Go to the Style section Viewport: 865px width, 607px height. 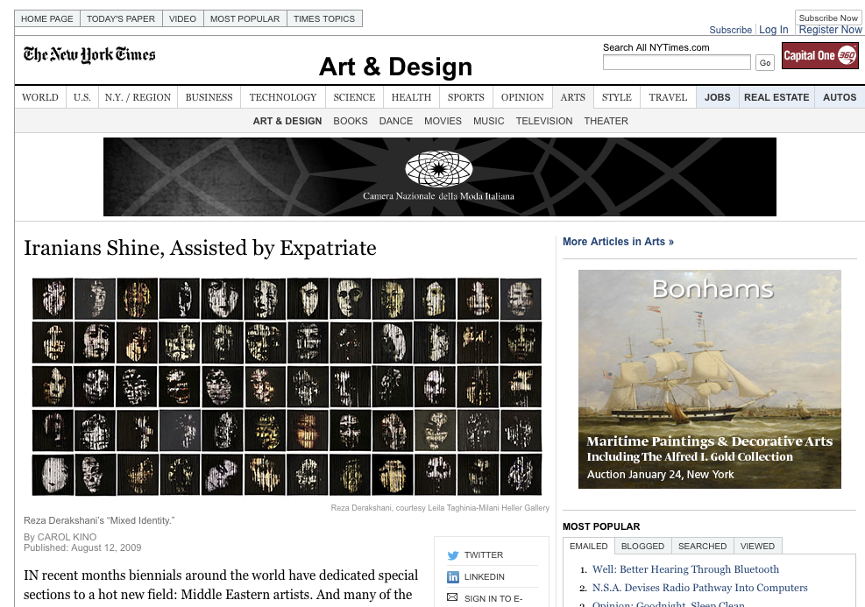[x=617, y=97]
